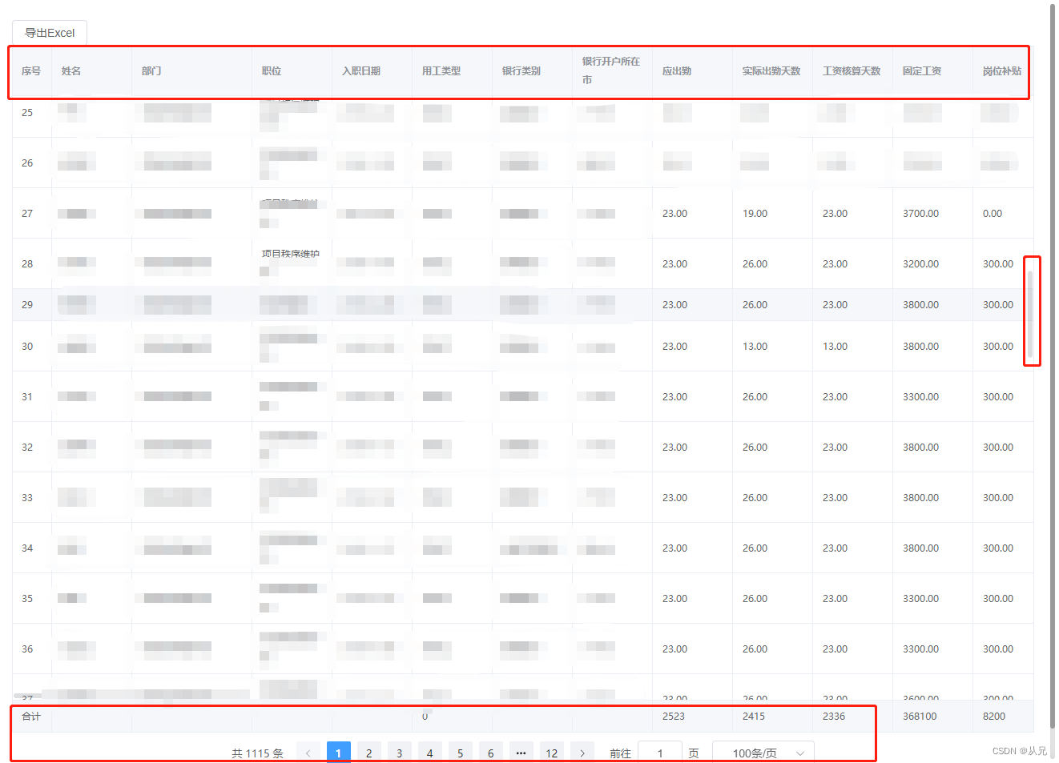The image size is (1059, 763).
Task: Click the 368100 total in summary row
Action: pos(920,717)
